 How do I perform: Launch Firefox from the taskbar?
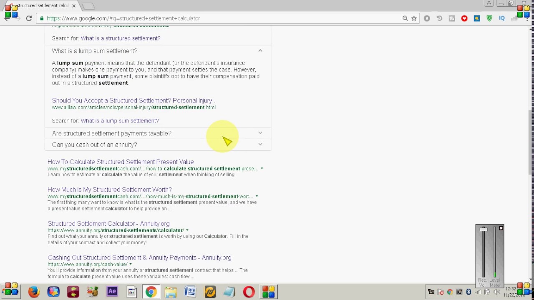[x=34, y=292]
